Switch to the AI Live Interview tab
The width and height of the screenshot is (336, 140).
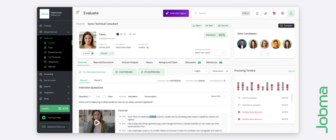(151, 72)
